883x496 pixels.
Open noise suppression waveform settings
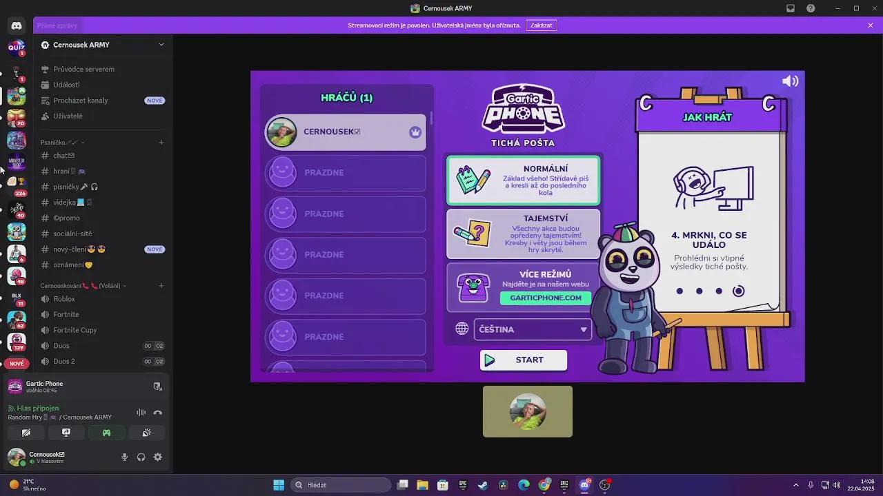tap(141, 413)
